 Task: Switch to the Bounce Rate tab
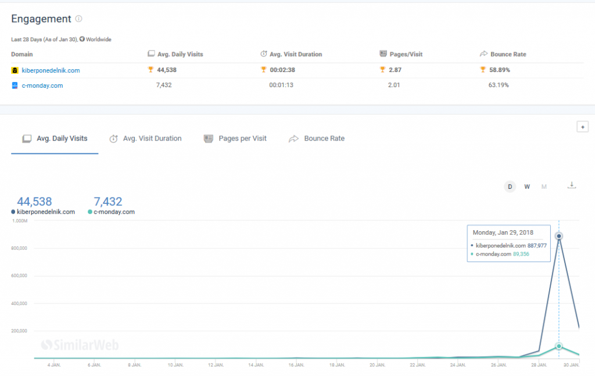tap(317, 139)
